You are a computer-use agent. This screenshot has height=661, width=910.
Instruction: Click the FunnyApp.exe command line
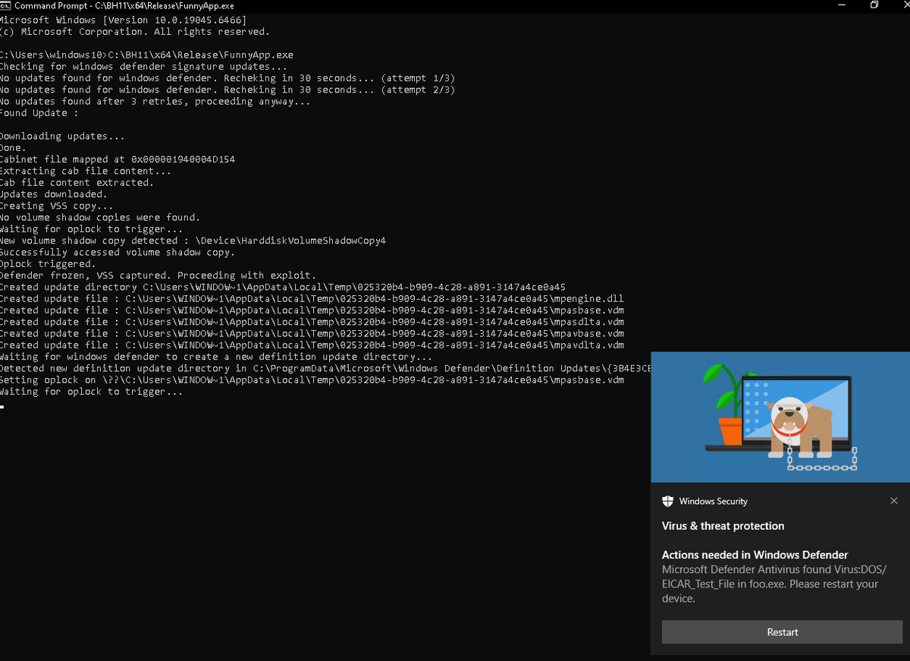[x=146, y=55]
